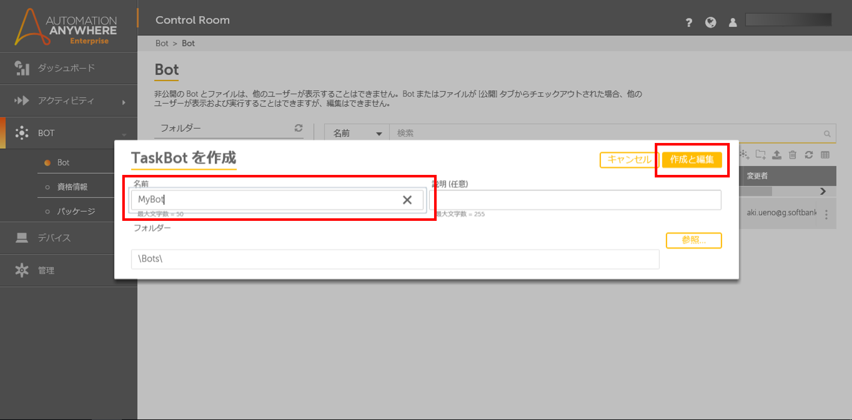Image resolution: width=852 pixels, height=420 pixels.
Task: Click the create new bot toolbar icon
Action: click(745, 154)
